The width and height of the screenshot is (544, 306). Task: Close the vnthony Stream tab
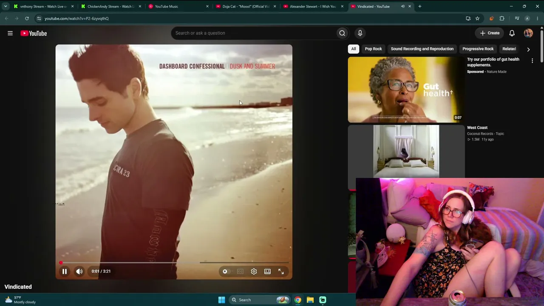[x=73, y=6]
